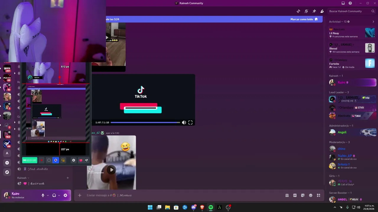Open Discover servers compass icon
The width and height of the screenshot is (378, 212).
point(7,172)
